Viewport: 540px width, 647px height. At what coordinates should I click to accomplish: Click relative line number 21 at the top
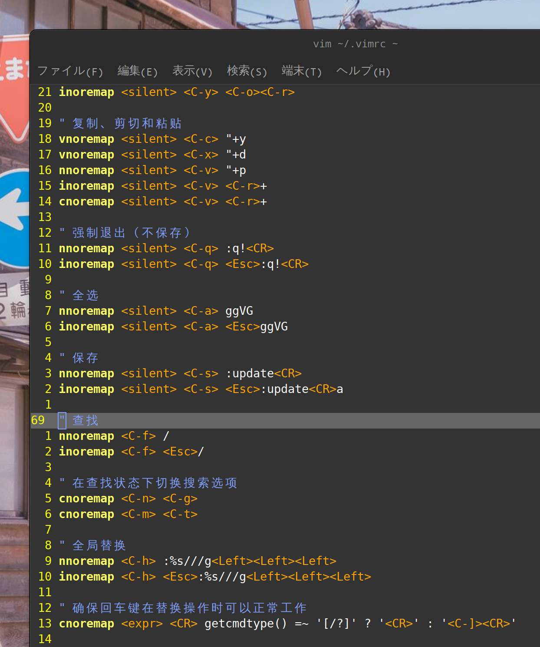pos(45,92)
